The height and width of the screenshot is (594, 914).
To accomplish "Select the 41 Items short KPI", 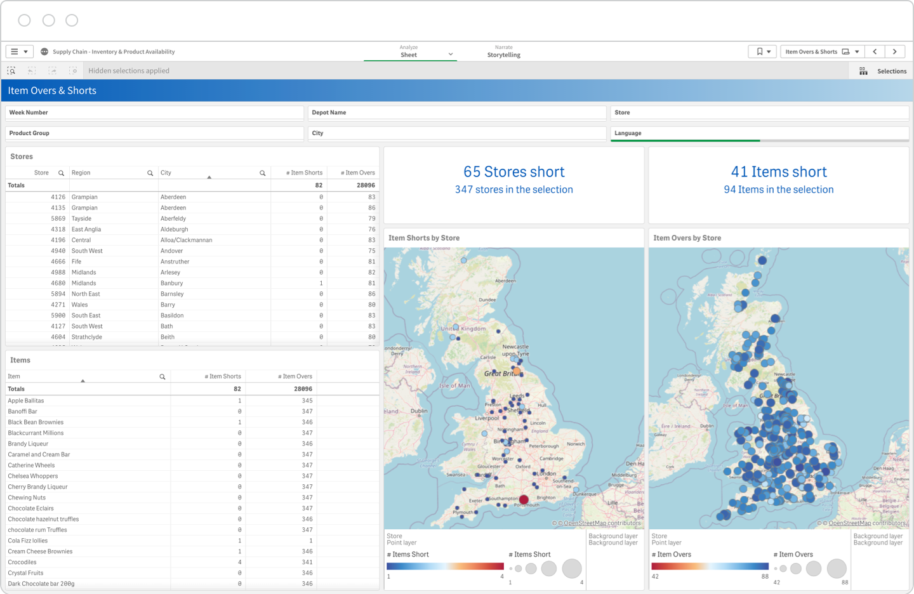I will (779, 172).
